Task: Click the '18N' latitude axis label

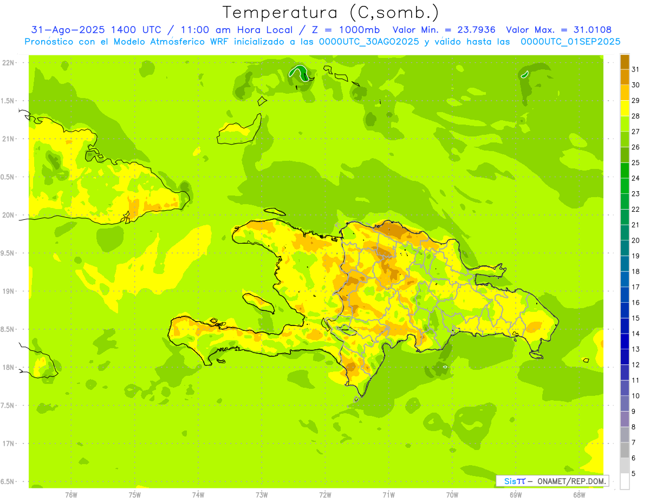Action: click(8, 368)
